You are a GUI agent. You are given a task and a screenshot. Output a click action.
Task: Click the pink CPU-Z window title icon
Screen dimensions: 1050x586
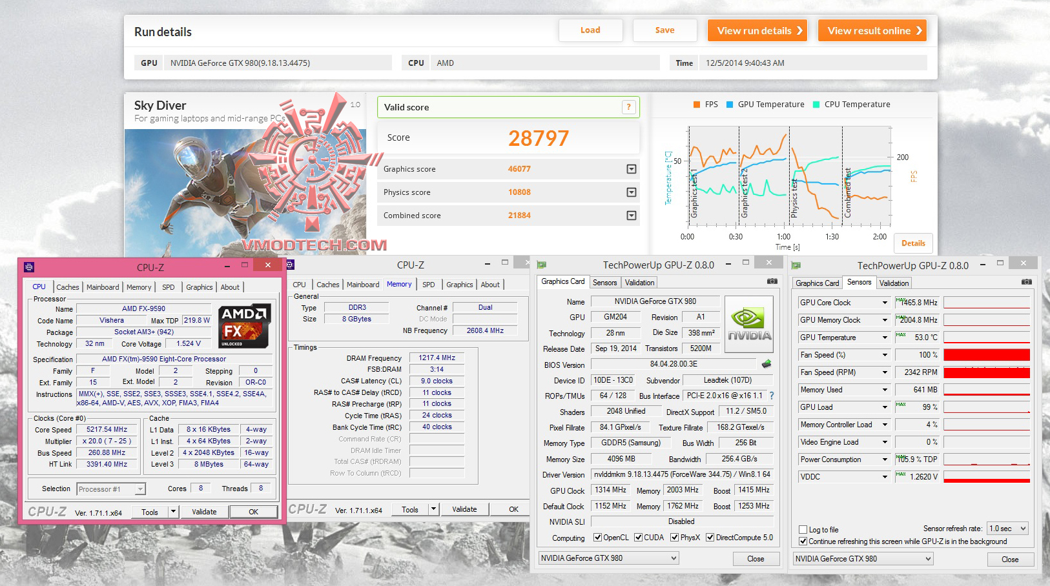click(x=29, y=267)
